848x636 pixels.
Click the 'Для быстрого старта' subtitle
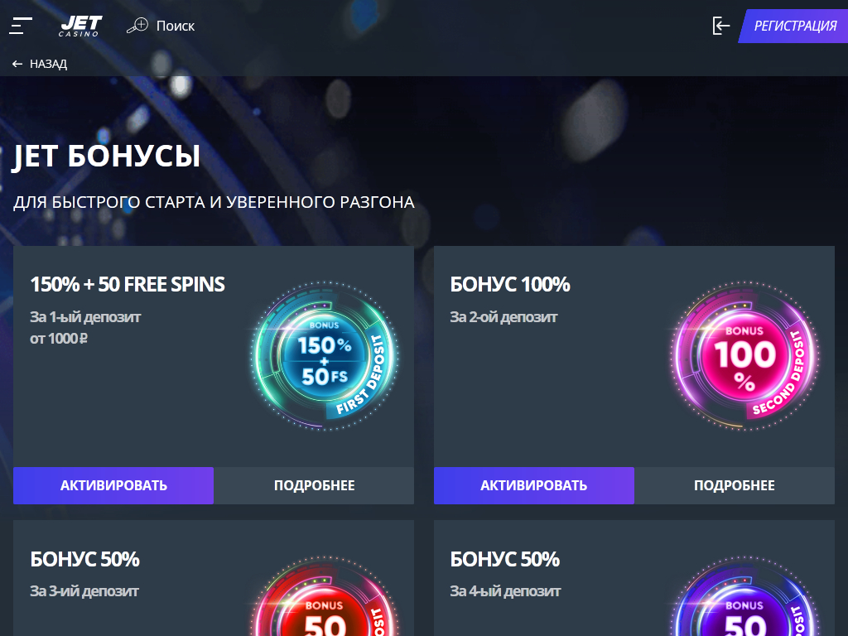coord(214,202)
